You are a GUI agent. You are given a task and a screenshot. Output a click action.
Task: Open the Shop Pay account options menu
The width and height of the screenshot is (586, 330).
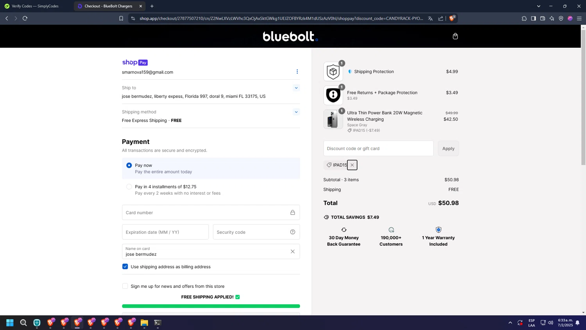coord(297,72)
